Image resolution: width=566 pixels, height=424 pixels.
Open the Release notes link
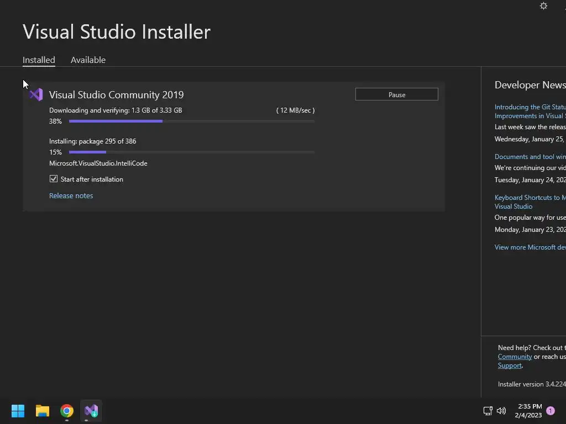coord(71,195)
